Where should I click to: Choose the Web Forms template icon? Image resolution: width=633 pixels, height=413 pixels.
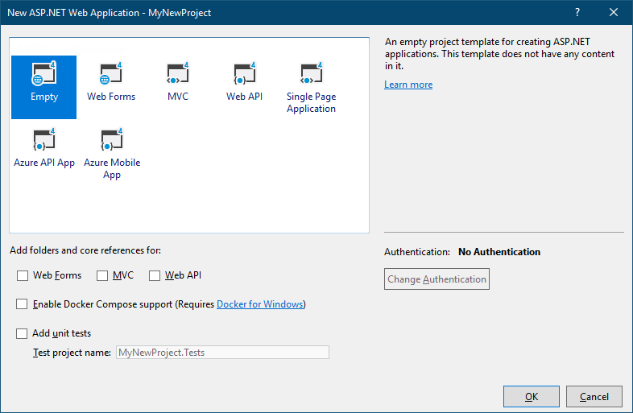coord(110,74)
